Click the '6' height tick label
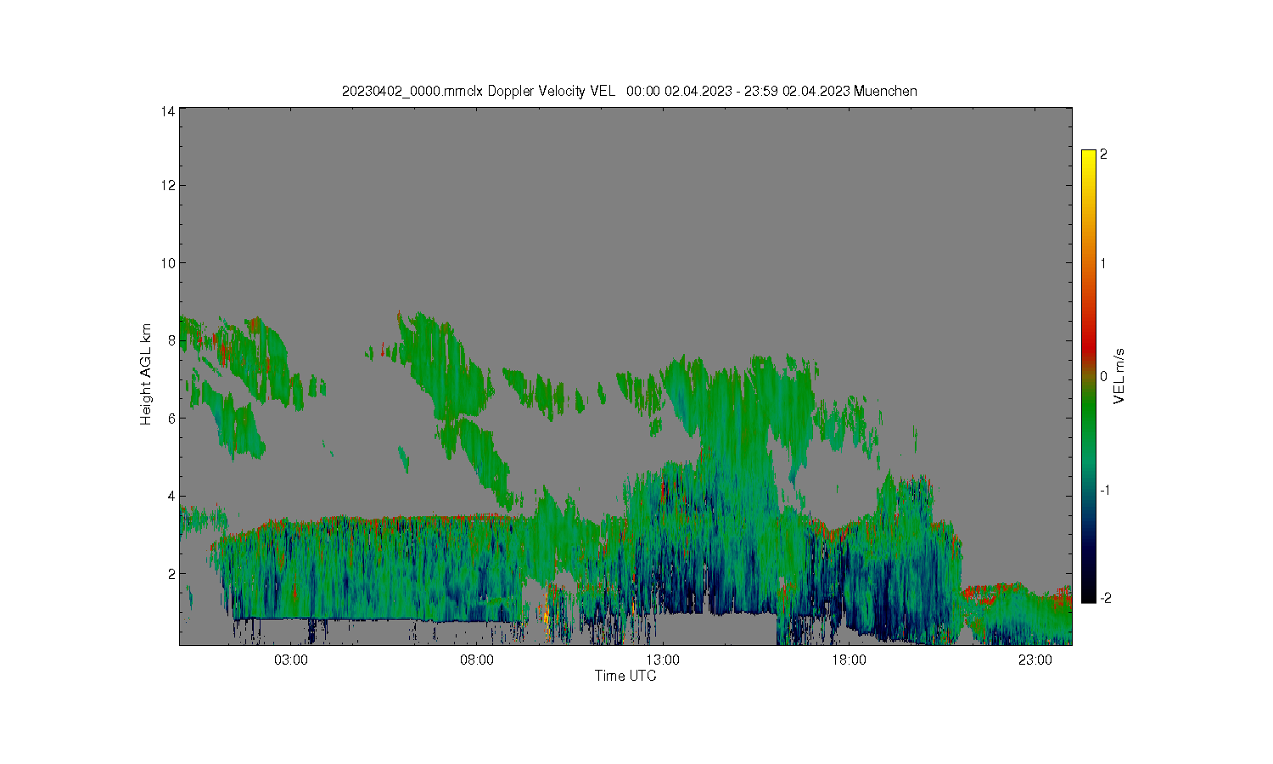 click(x=171, y=419)
